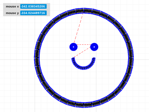
Task: Click the top of the large face ring
Action: (84, 11)
